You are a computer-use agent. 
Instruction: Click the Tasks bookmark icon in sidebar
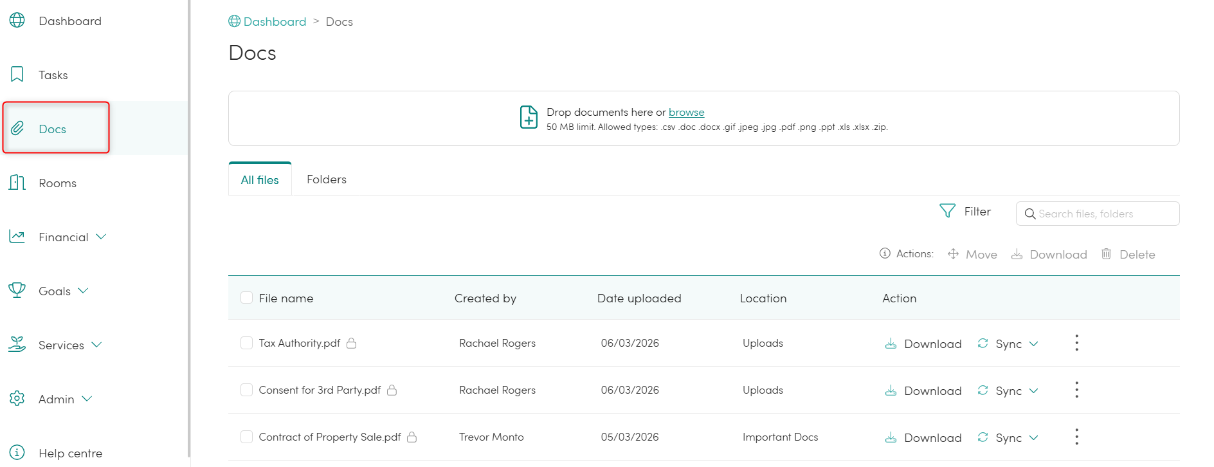tap(17, 75)
